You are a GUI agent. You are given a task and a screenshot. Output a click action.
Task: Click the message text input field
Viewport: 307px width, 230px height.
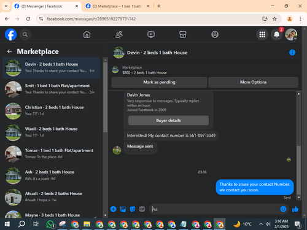tap(214, 209)
